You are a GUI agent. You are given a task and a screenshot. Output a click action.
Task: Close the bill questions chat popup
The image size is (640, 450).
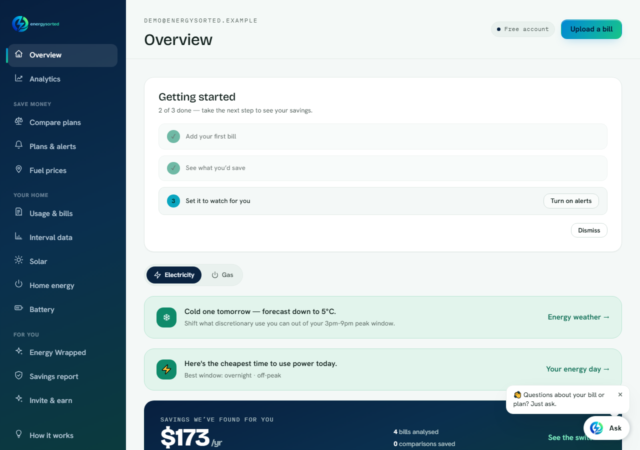[x=620, y=394]
